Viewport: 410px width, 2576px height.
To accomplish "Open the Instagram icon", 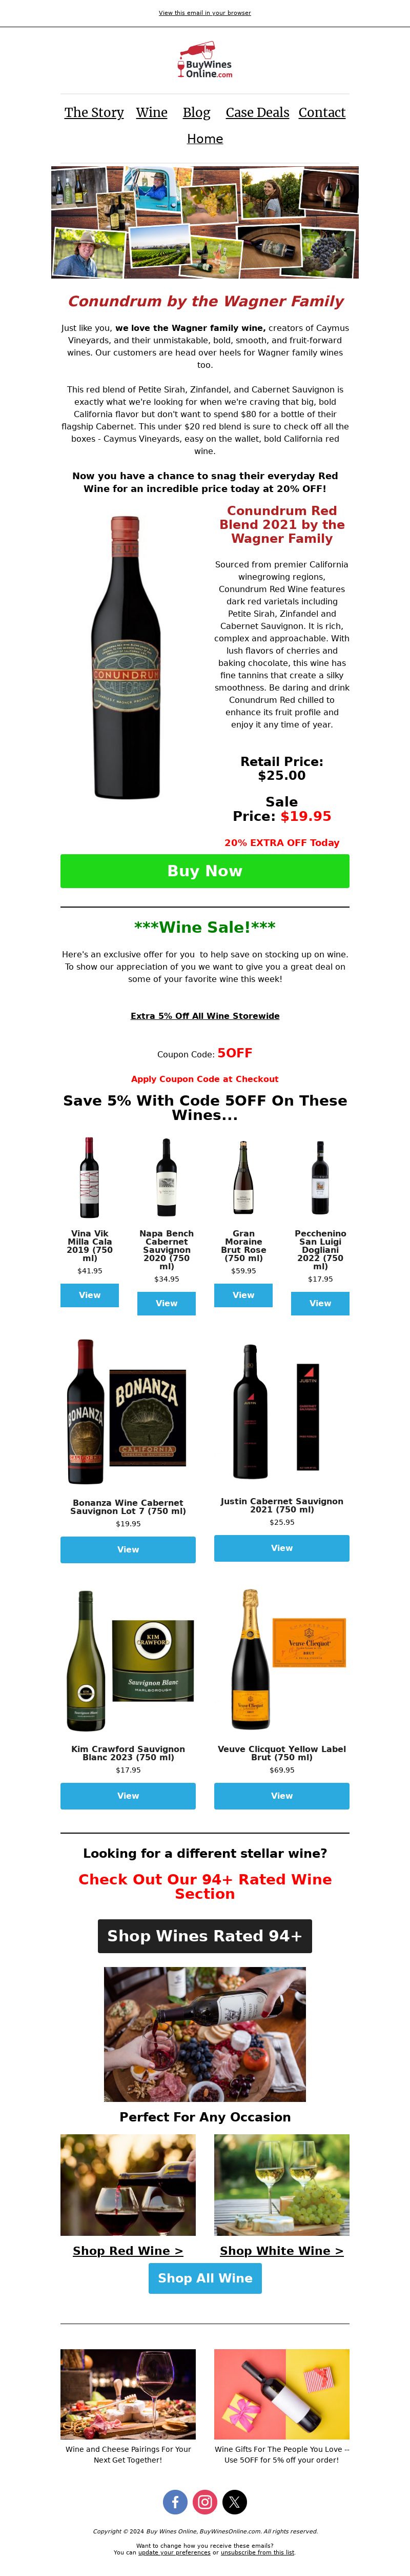I will pos(205,2501).
